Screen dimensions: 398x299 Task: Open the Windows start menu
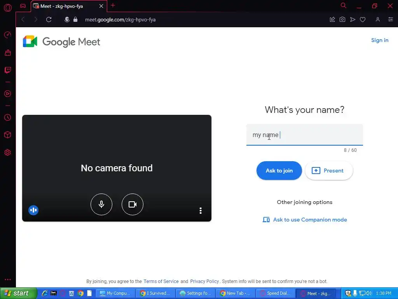point(18,293)
